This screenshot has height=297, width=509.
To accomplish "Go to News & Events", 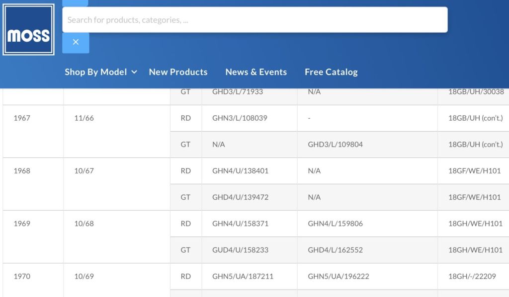I will pyautogui.click(x=256, y=72).
